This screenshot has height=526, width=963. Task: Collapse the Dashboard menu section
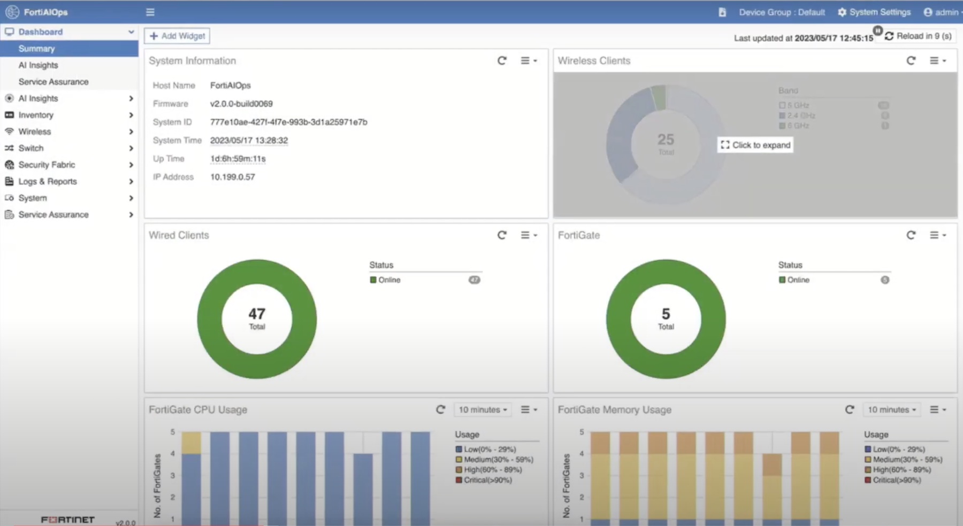(x=131, y=32)
